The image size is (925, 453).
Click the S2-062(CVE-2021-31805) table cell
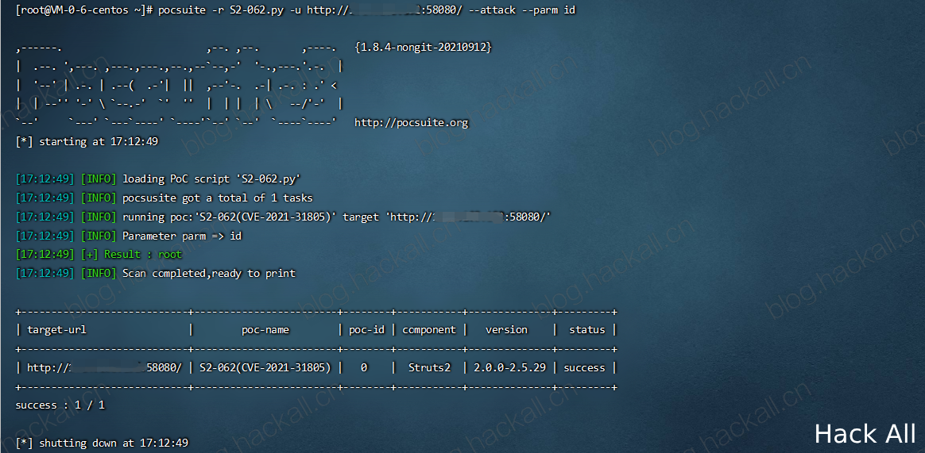point(265,367)
